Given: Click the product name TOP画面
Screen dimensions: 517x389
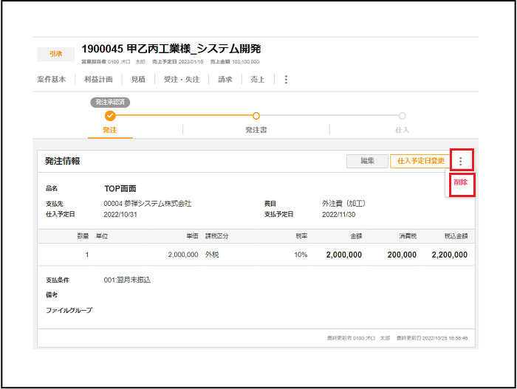Looking at the screenshot, I should [120, 188].
